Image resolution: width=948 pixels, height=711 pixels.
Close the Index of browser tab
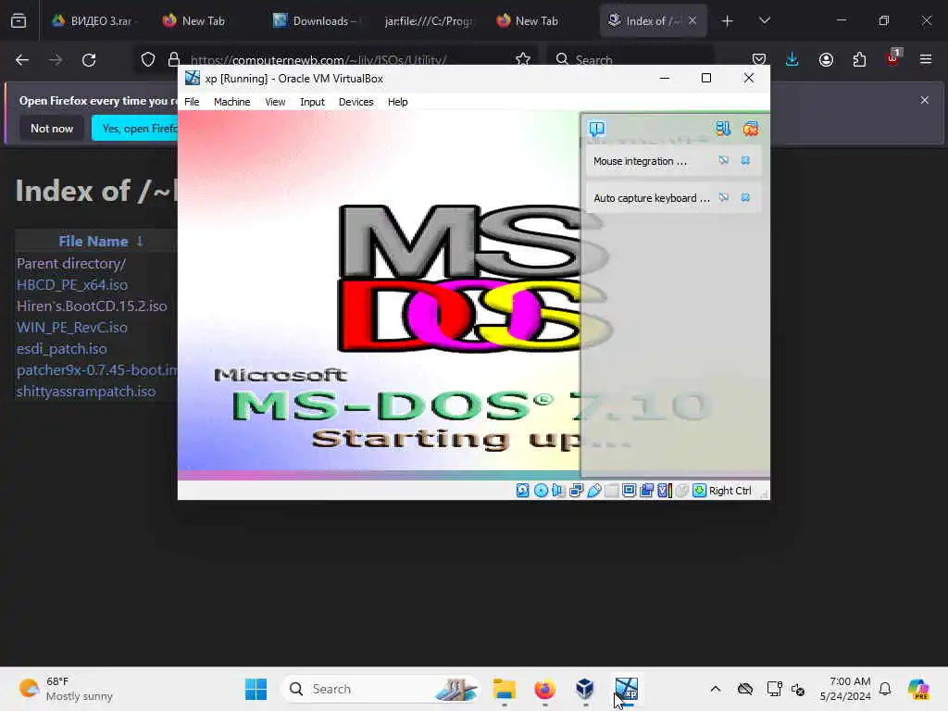[692, 20]
